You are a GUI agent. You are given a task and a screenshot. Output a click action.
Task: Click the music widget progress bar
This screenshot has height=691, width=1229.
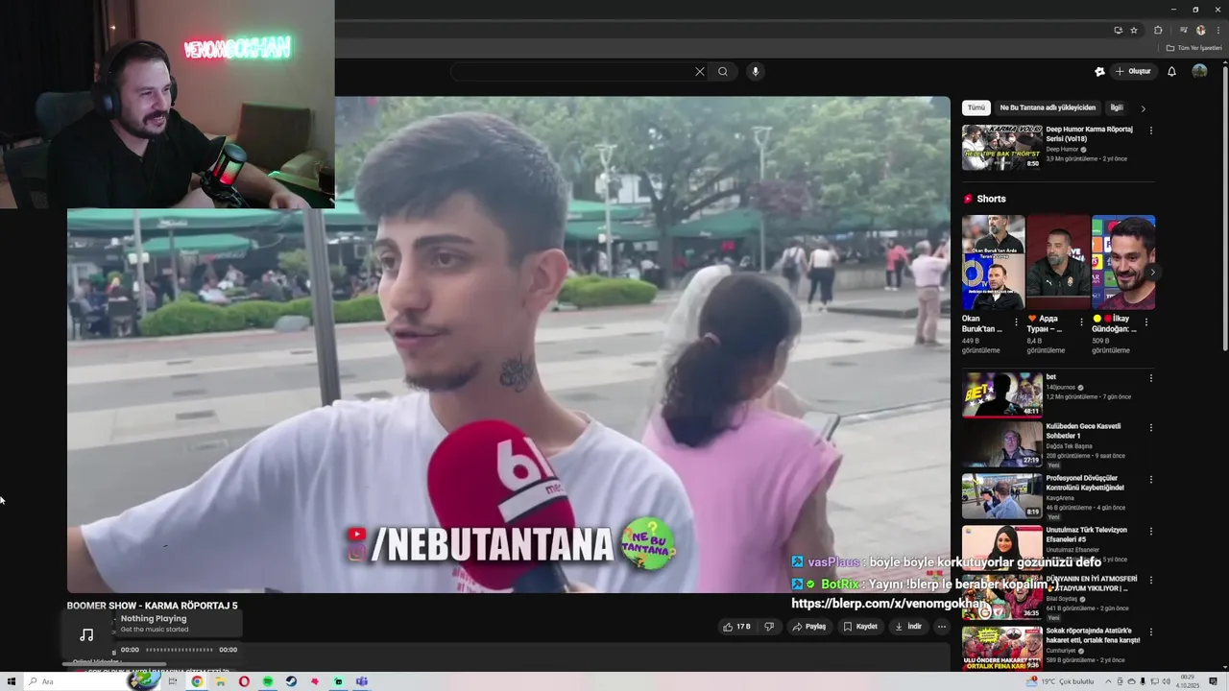pyautogui.click(x=179, y=650)
